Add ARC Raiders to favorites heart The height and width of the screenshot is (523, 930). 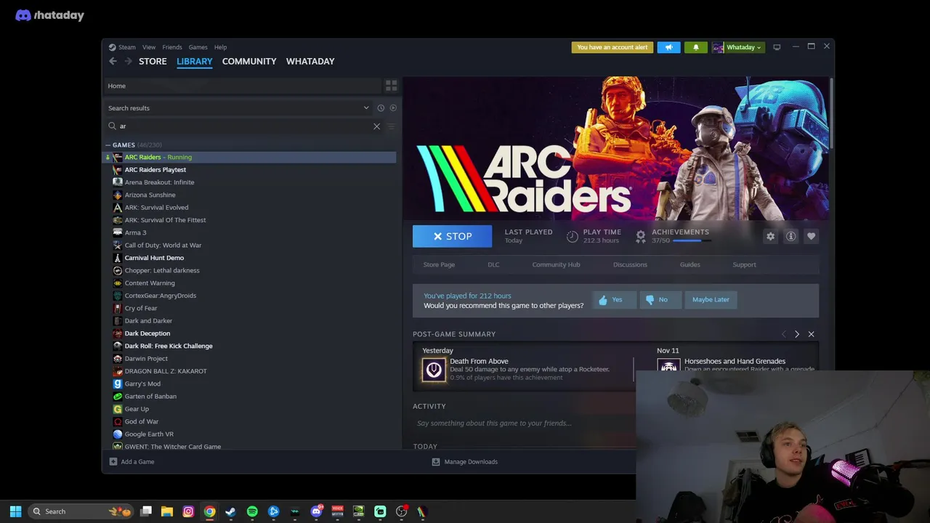[811, 236]
